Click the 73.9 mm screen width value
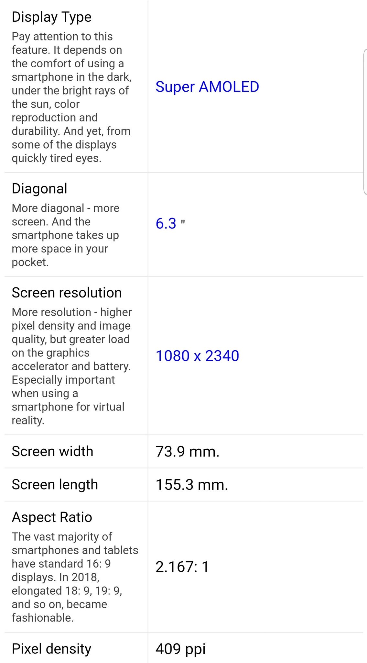The width and height of the screenshot is (367, 663). 187,452
